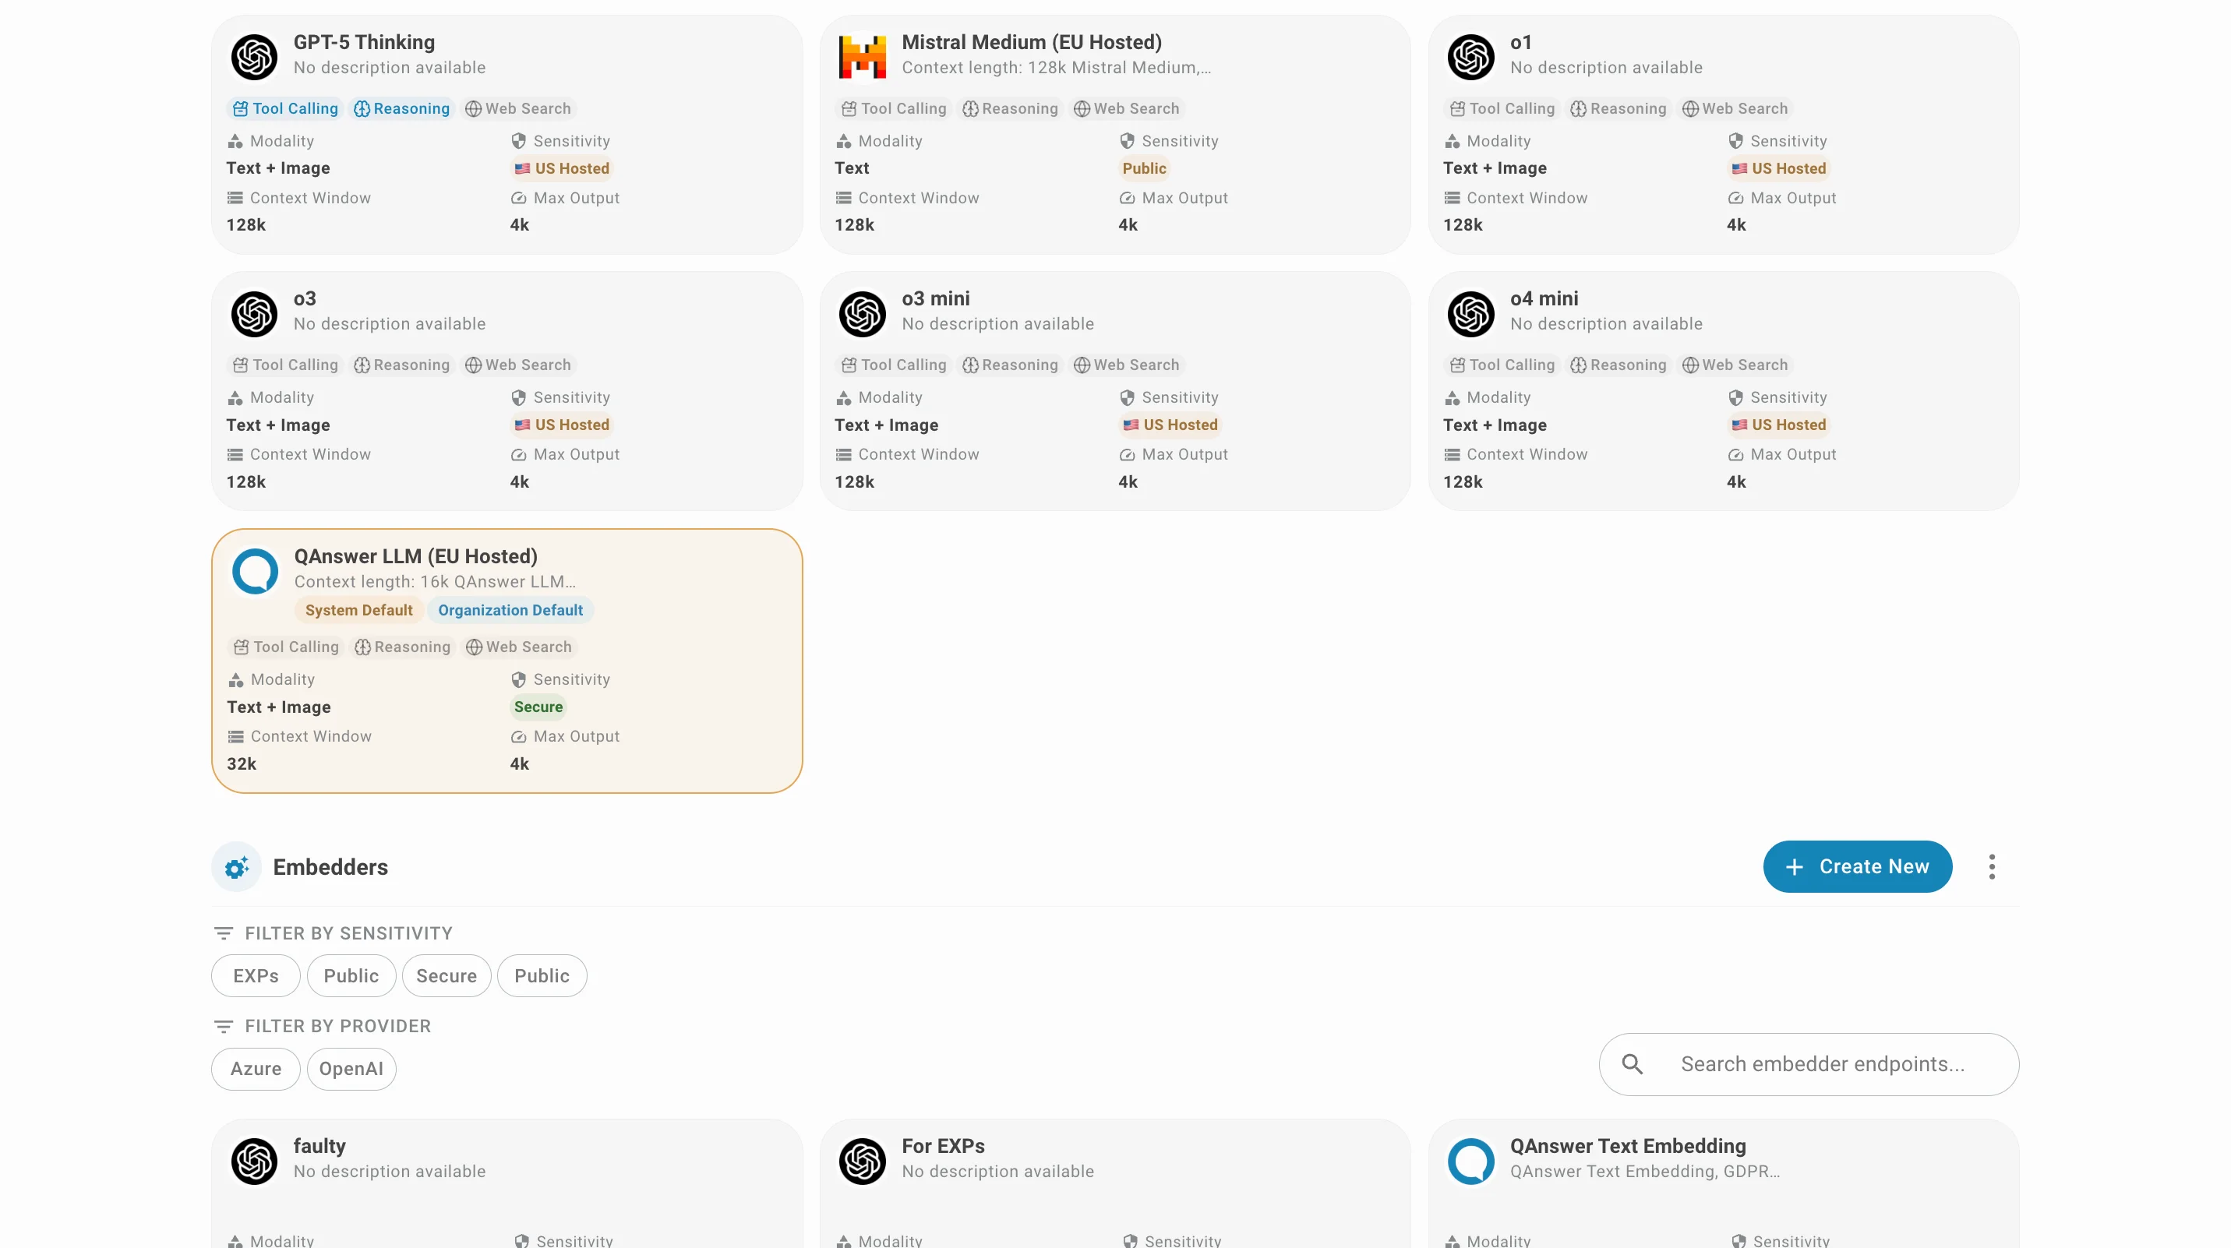This screenshot has width=2231, height=1248.
Task: Toggle the EXPs sensitivity filter chip
Action: 256,976
